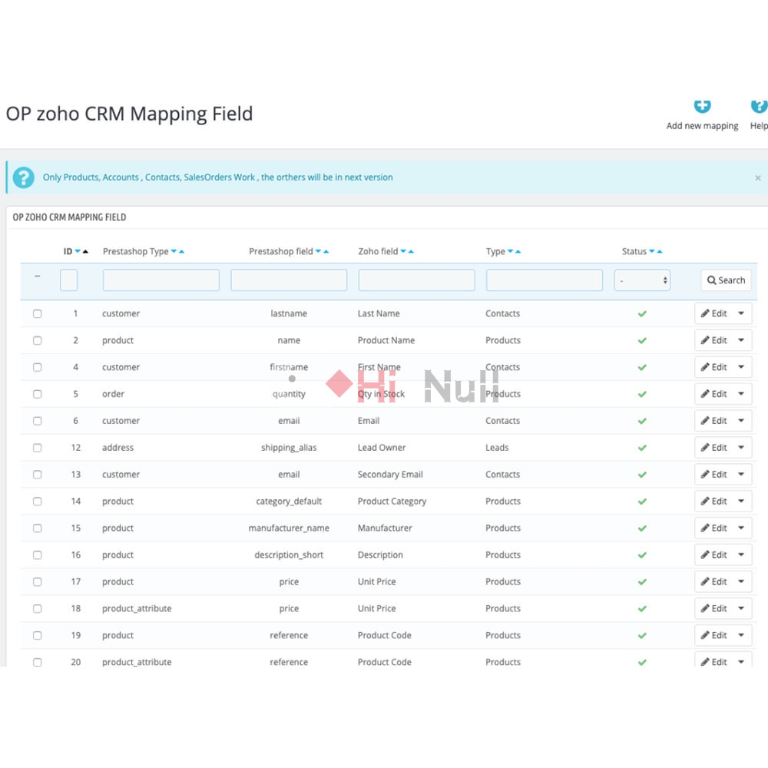The width and height of the screenshot is (768, 768).
Task: Edit the Description mapping row
Action: click(x=713, y=555)
